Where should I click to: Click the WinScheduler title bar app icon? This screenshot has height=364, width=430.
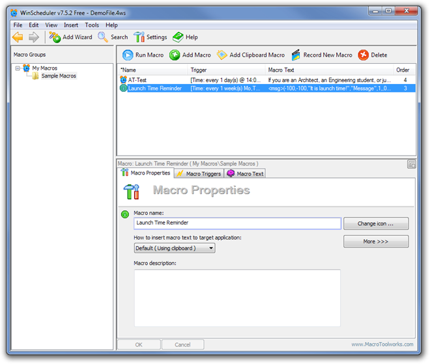14,13
